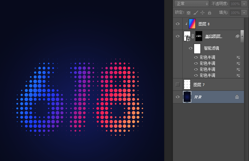Hide the 背景 layer with its eye
Image resolution: width=249 pixels, height=161 pixels.
pyautogui.click(x=178, y=97)
